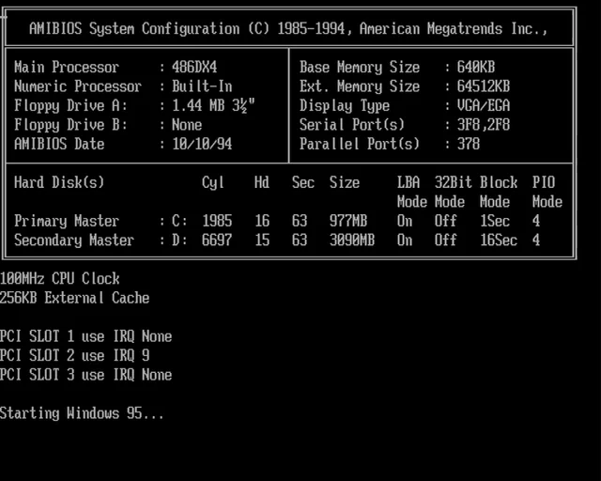Select Ext. Memory Size value 64512KB
The height and width of the screenshot is (481, 601).
click(484, 86)
